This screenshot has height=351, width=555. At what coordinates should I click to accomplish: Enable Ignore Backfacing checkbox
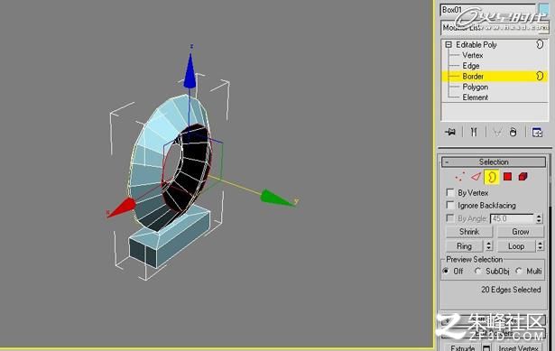coord(450,205)
